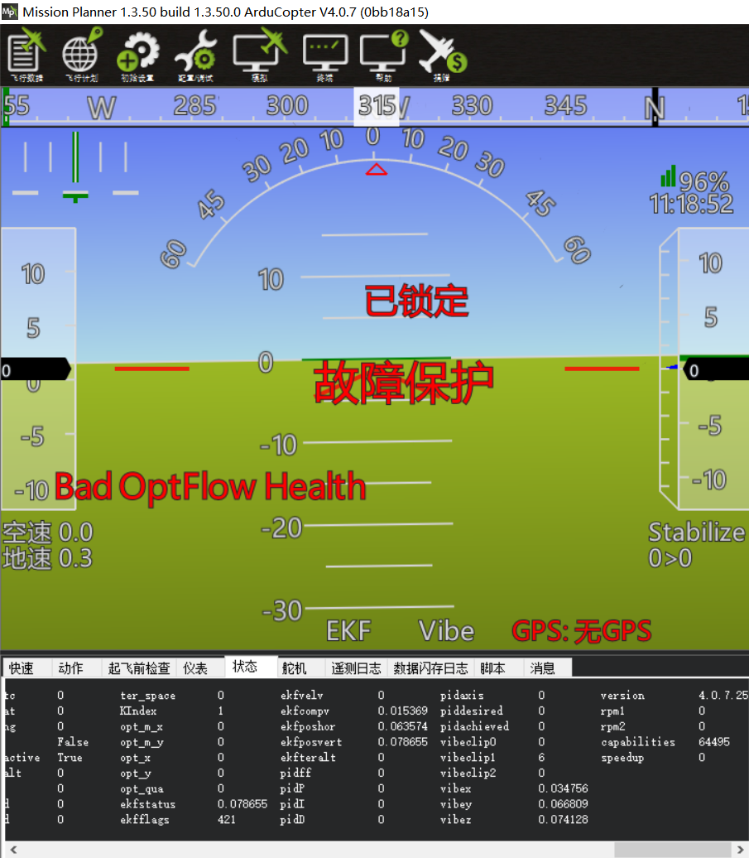Click the capabilities value 64495
This screenshot has width=749, height=858.
click(x=714, y=742)
